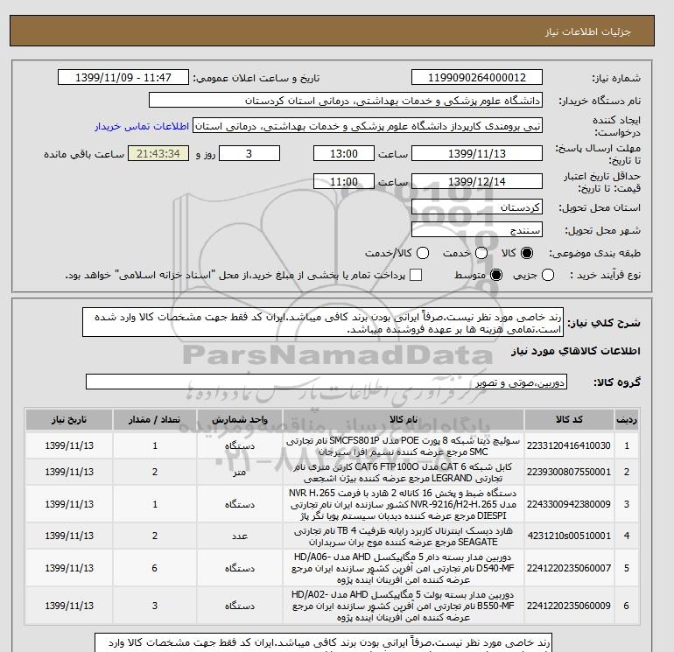Click the deadline hour field 13:00
Image resolution: width=674 pixels, height=652 pixels.
coord(344,153)
